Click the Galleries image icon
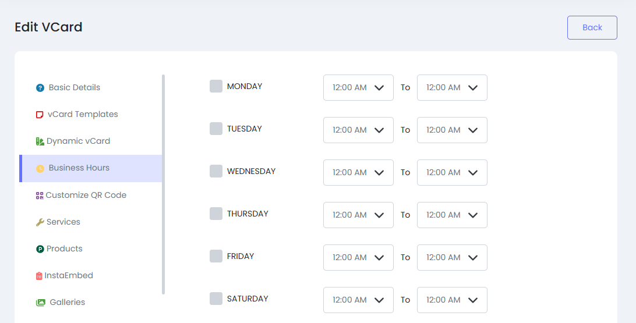 click(x=40, y=303)
